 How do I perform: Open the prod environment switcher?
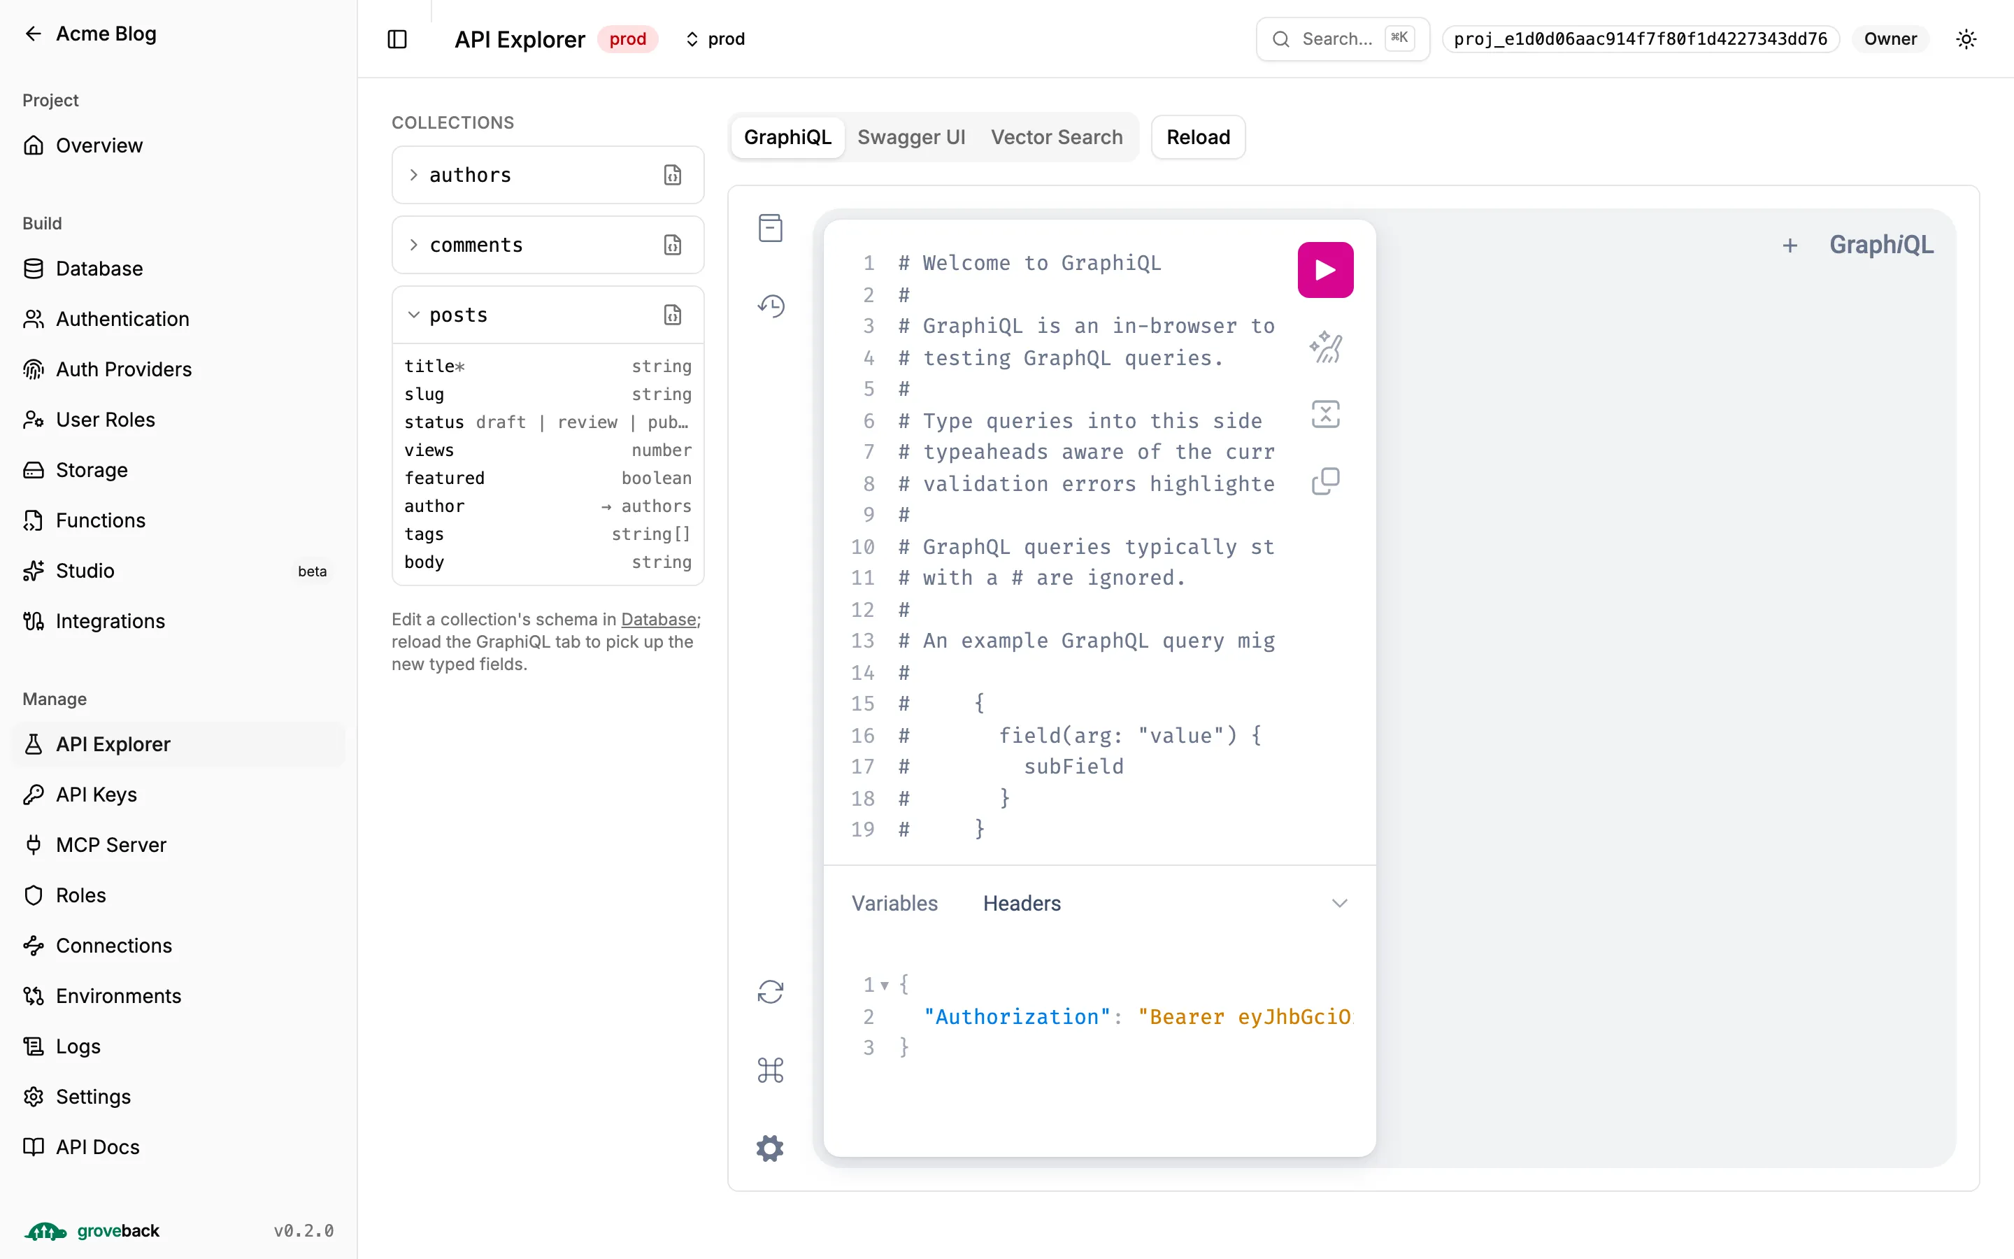tap(715, 39)
